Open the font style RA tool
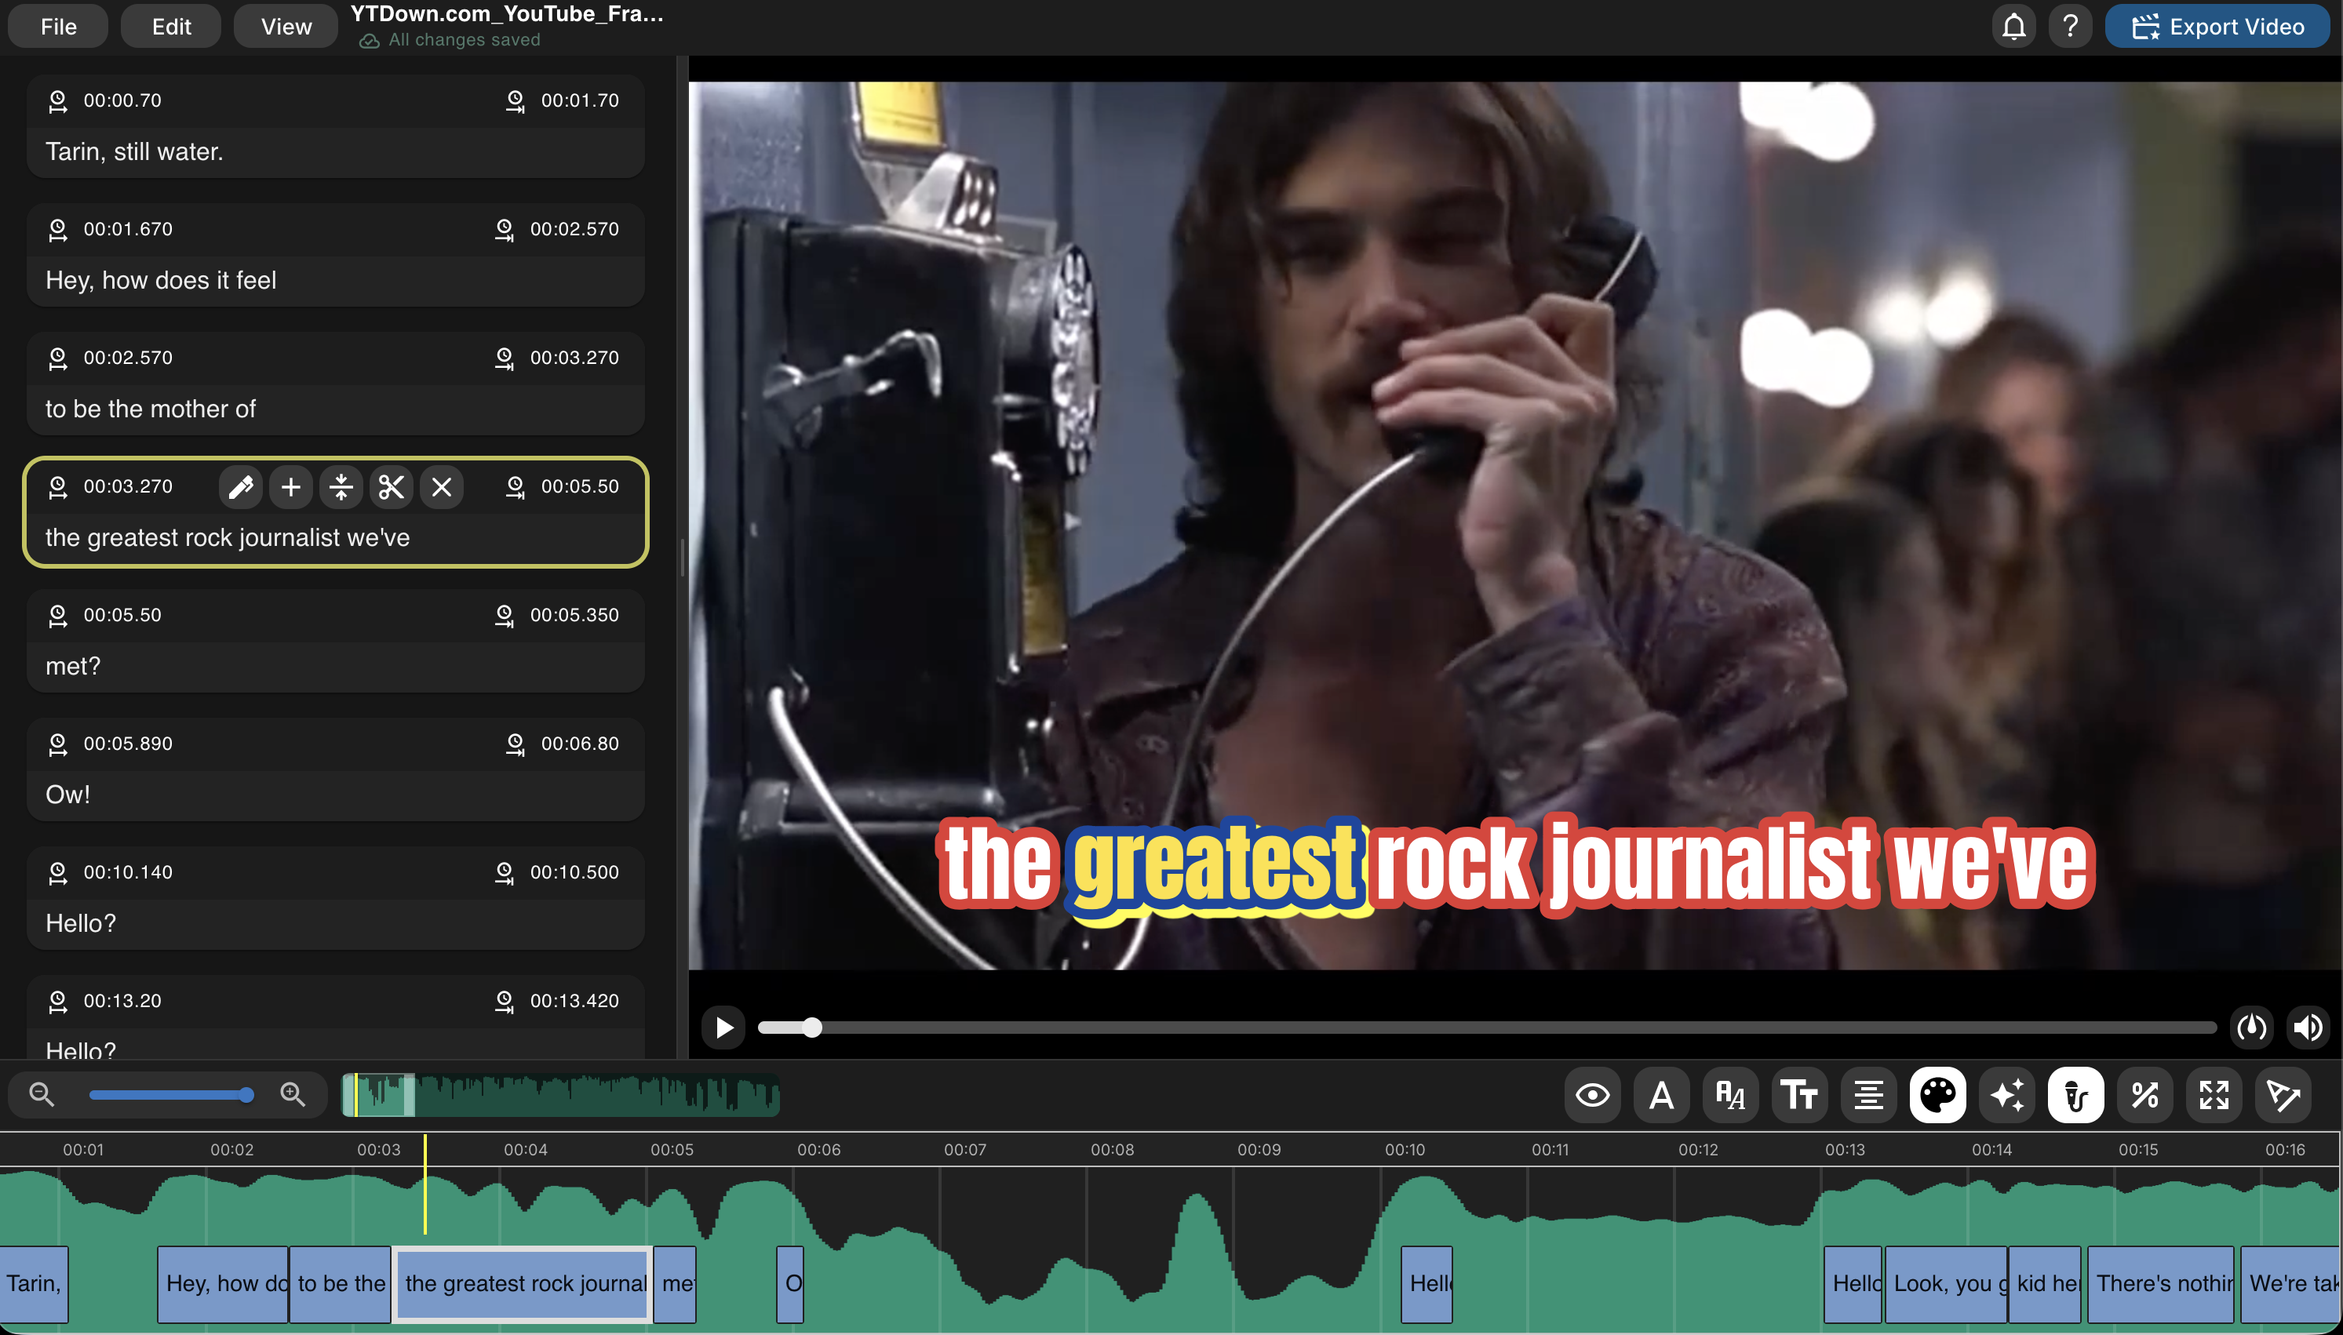The image size is (2343, 1335). tap(1730, 1095)
